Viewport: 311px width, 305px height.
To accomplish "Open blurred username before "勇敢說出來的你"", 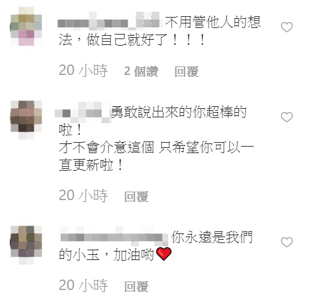I will click(83, 113).
